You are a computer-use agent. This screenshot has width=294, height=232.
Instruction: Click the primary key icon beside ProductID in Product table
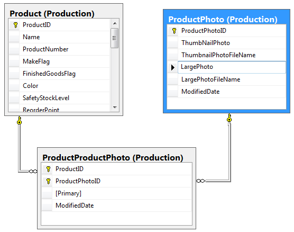click(x=15, y=25)
